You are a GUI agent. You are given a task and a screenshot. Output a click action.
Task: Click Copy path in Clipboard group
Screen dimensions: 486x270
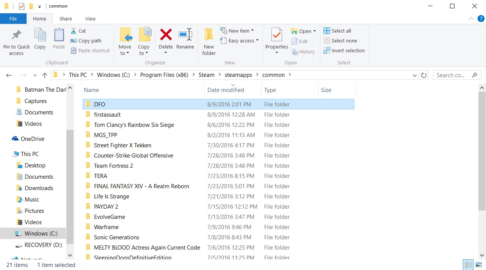(86, 41)
